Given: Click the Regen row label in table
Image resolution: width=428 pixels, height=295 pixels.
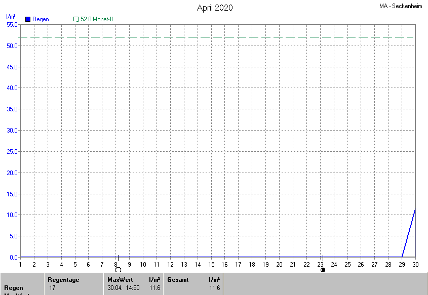Looking at the screenshot, I should [x=13, y=288].
